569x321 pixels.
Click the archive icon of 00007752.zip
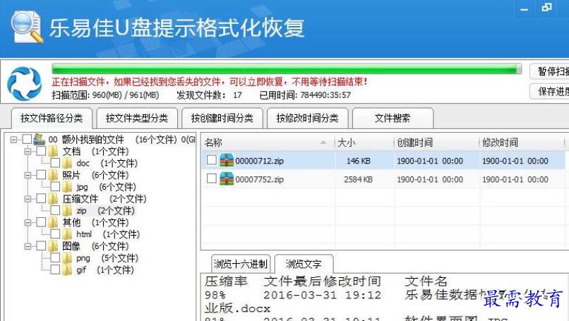coord(227,178)
